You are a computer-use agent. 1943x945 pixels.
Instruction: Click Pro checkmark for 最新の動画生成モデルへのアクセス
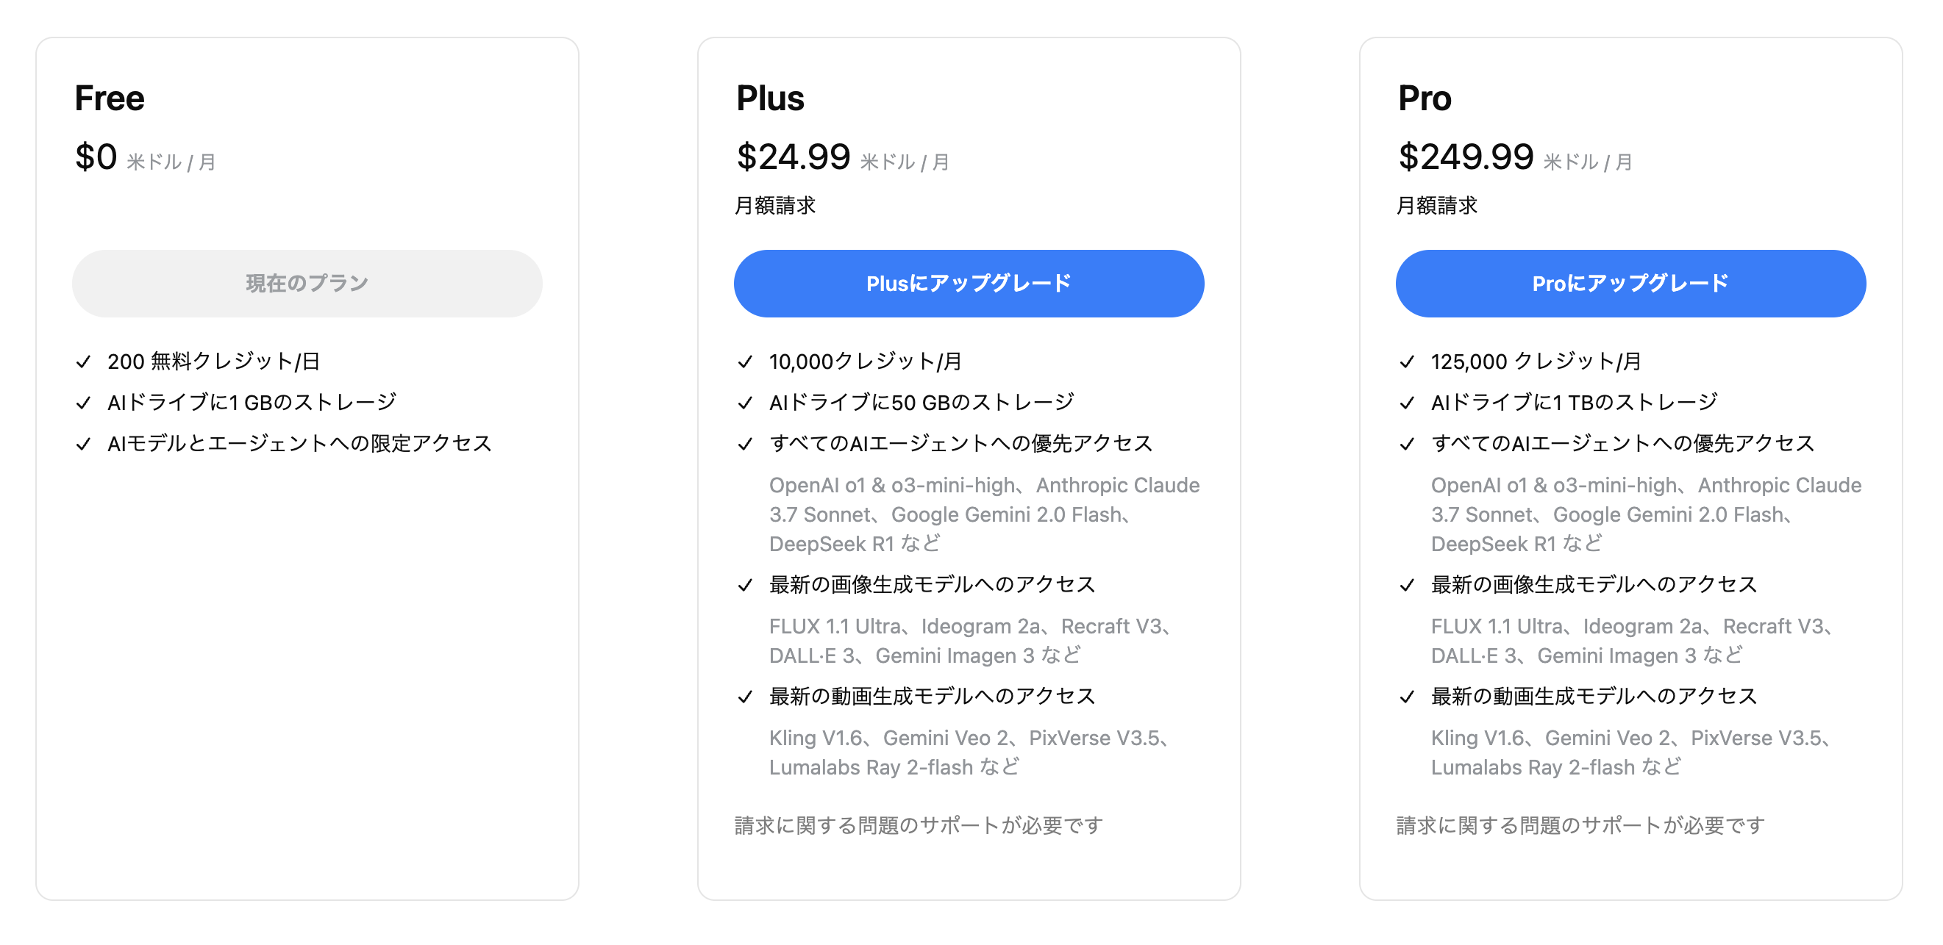[1407, 697]
